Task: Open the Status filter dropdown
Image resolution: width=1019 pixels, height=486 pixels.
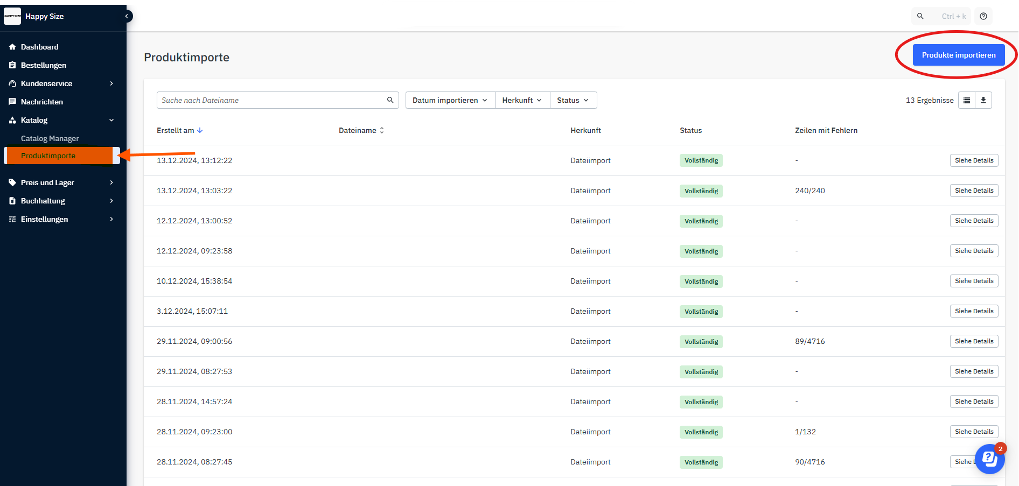Action: pyautogui.click(x=573, y=100)
